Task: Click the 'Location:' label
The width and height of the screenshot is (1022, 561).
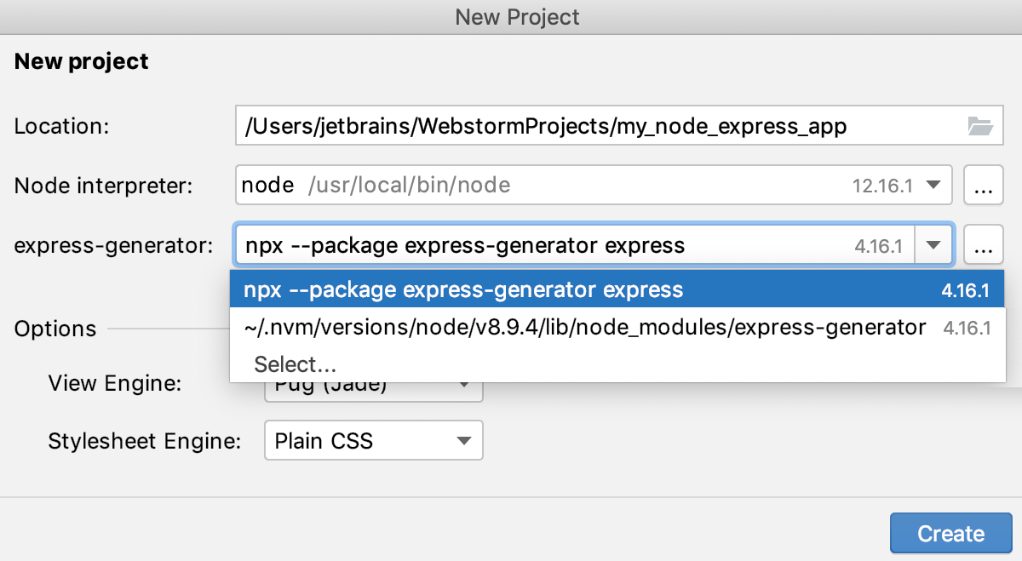Action: pyautogui.click(x=62, y=127)
